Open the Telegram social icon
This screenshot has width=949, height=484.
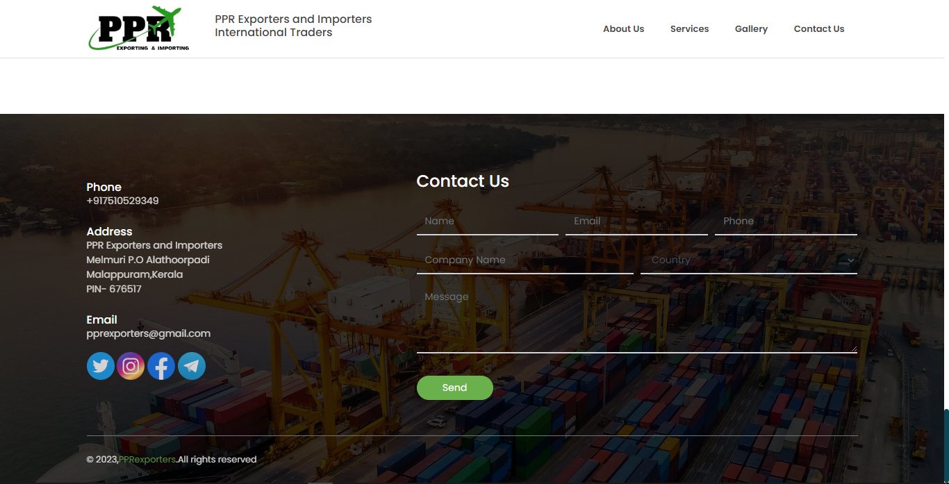click(192, 366)
